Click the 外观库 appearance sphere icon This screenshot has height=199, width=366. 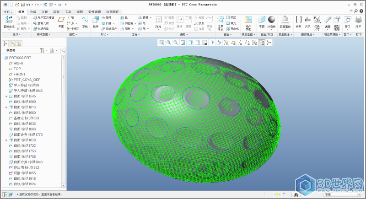271,20
